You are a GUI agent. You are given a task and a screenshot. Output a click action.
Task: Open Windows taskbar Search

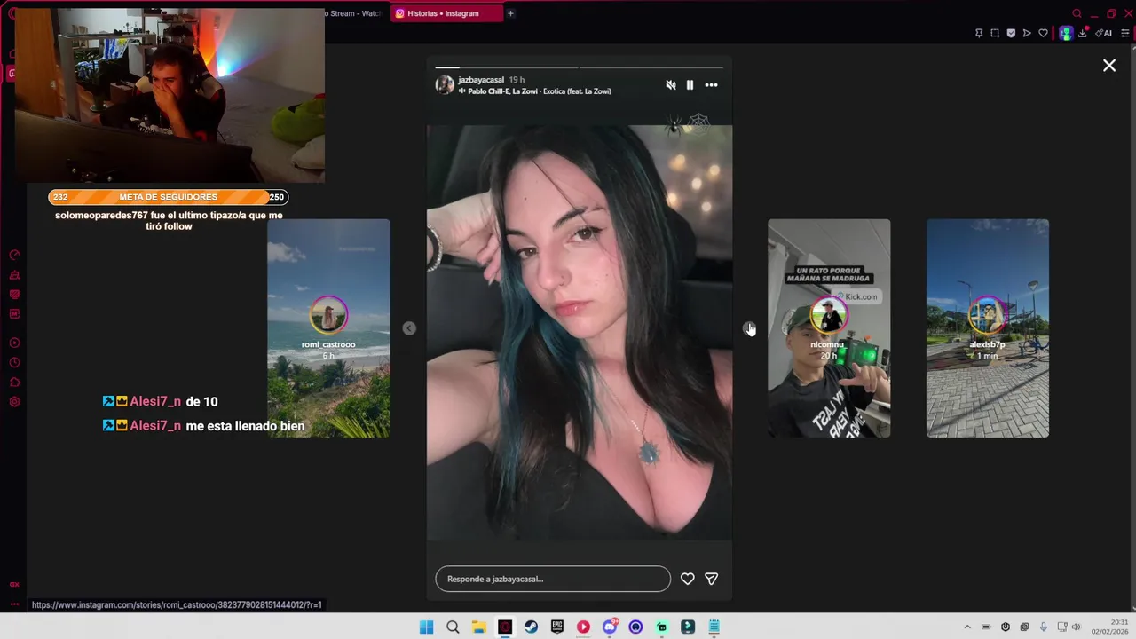(x=453, y=627)
